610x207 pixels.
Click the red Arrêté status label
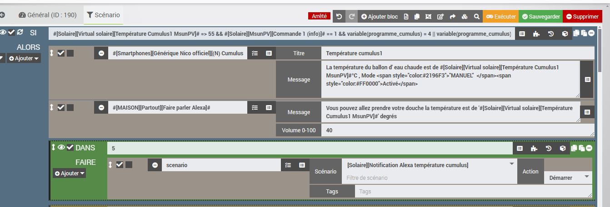(319, 16)
